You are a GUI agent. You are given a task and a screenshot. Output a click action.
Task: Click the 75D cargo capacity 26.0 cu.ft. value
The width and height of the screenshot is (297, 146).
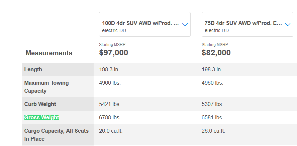click(x=213, y=131)
